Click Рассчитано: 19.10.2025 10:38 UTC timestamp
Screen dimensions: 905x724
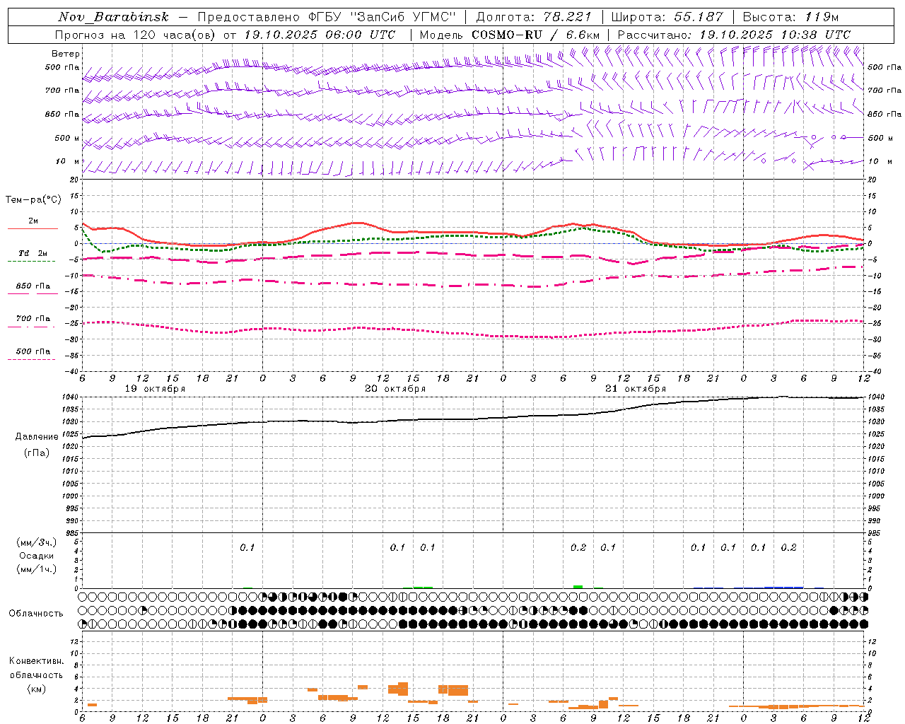(734, 35)
